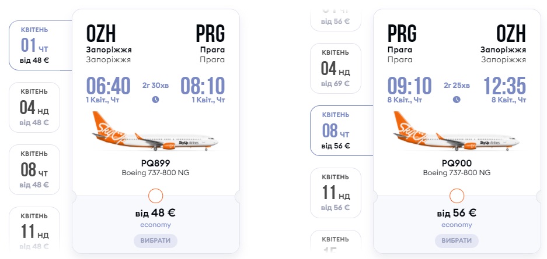Choose outbound date 04 нд from 48 €
This screenshot has height=259, width=547.
point(35,108)
